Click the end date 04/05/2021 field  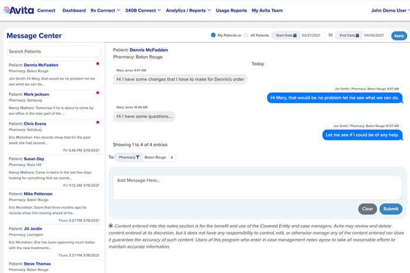click(x=375, y=35)
